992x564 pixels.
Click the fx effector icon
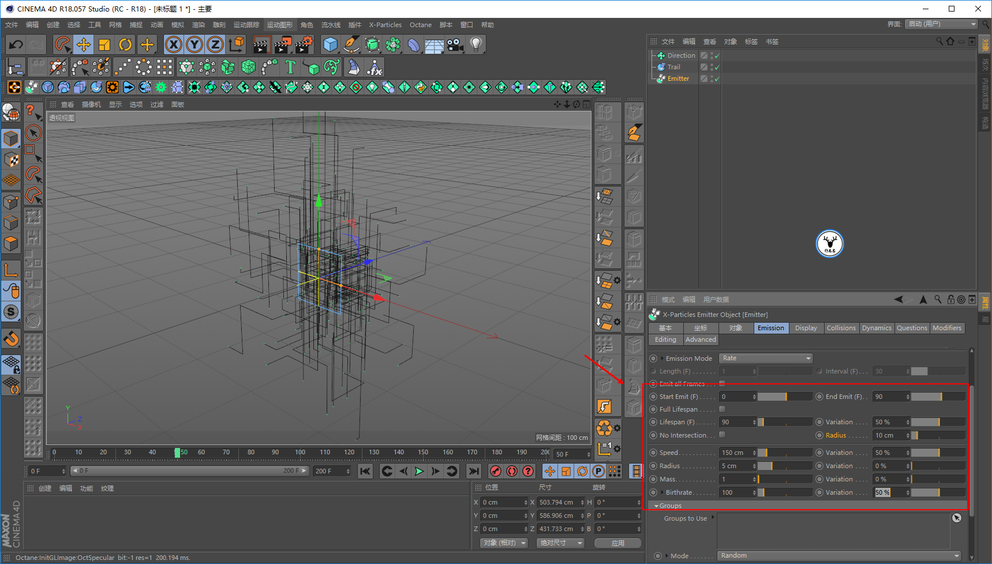coord(375,68)
